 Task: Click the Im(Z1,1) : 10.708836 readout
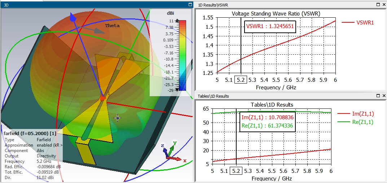268,117
